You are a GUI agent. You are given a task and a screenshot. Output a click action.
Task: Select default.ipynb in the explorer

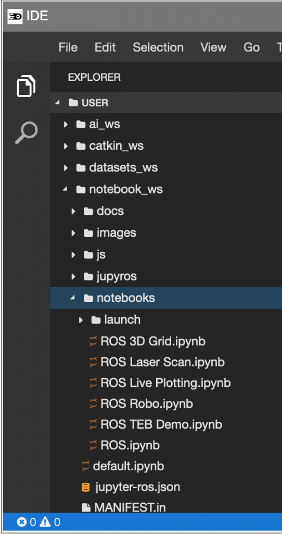pos(129,466)
